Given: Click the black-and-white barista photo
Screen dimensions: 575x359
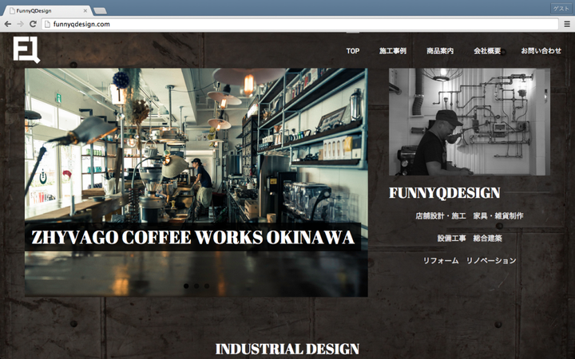Looking at the screenshot, I should [470, 121].
